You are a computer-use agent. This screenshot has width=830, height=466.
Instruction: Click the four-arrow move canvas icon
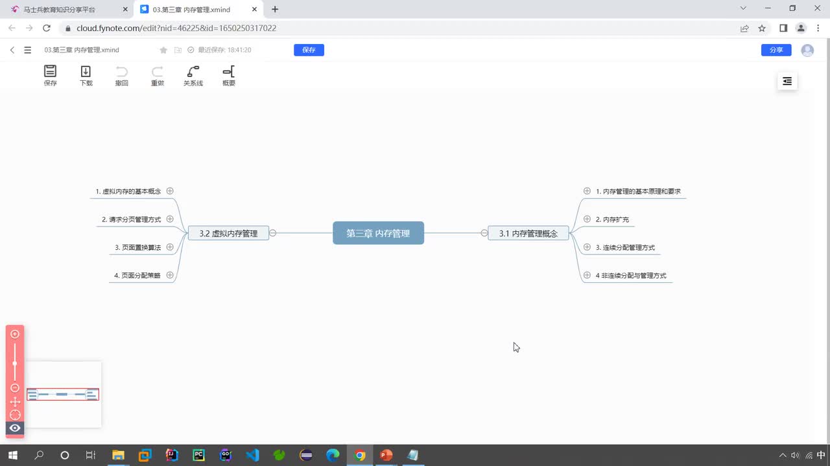[15, 402]
